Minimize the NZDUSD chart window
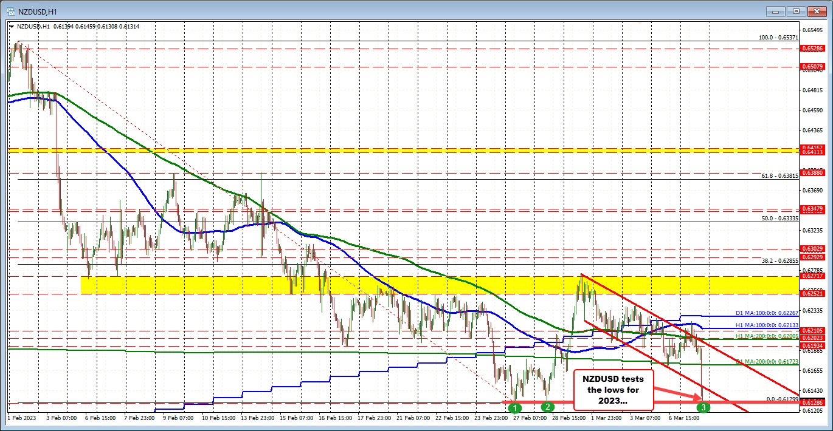833x431 pixels. [x=775, y=11]
